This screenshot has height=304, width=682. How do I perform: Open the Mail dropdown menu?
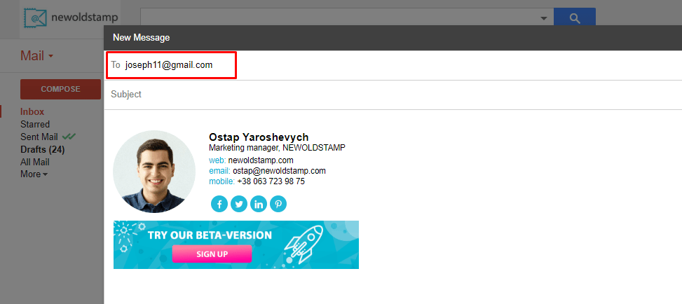coord(37,55)
